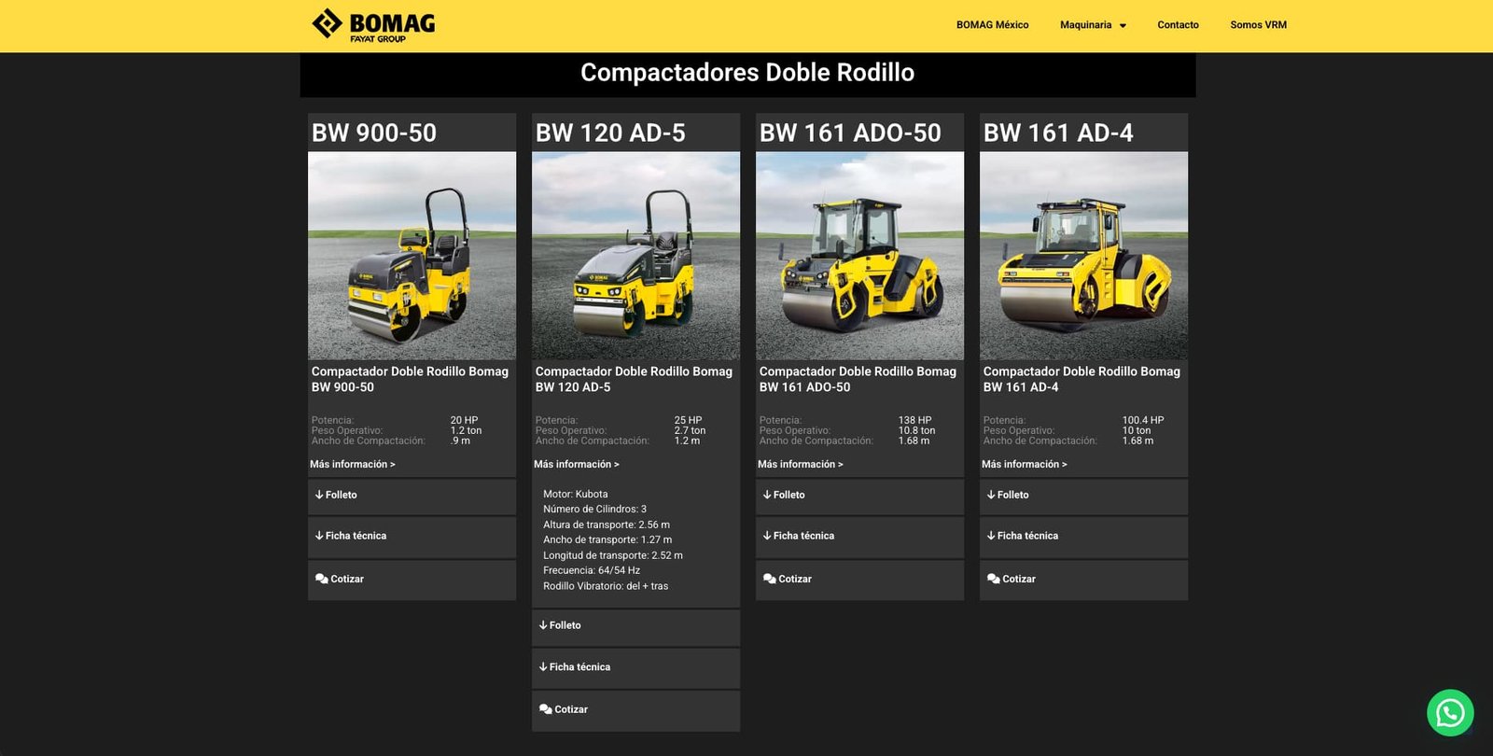Click the BW 900-50 card heading

(x=374, y=133)
